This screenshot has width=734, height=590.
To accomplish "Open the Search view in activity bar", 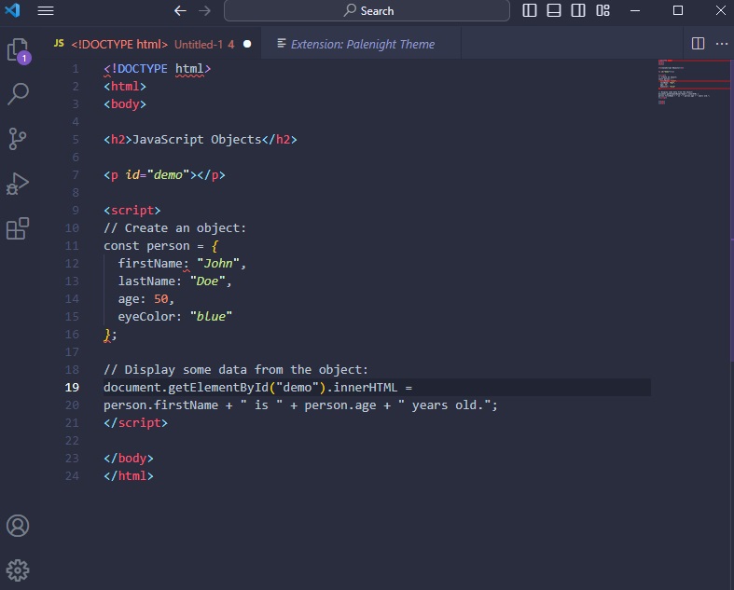I will pos(18,93).
